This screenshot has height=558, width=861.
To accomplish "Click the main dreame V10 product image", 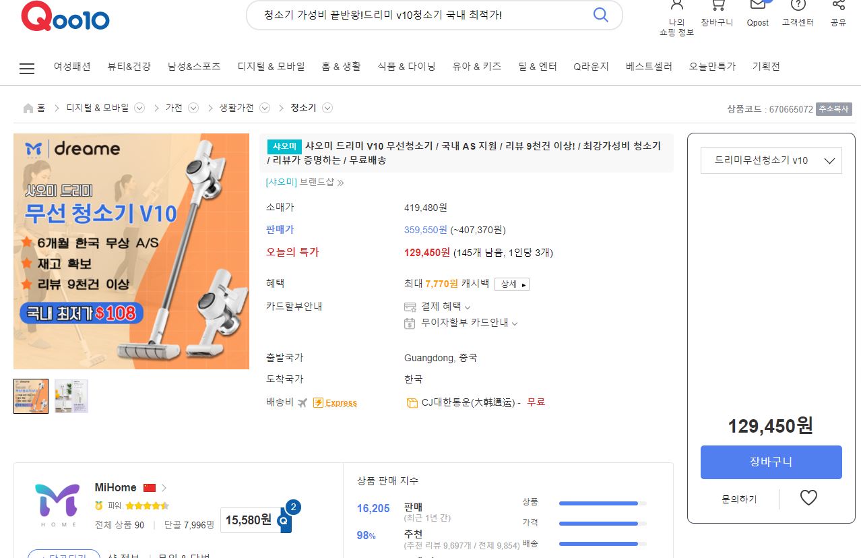I will (x=131, y=251).
